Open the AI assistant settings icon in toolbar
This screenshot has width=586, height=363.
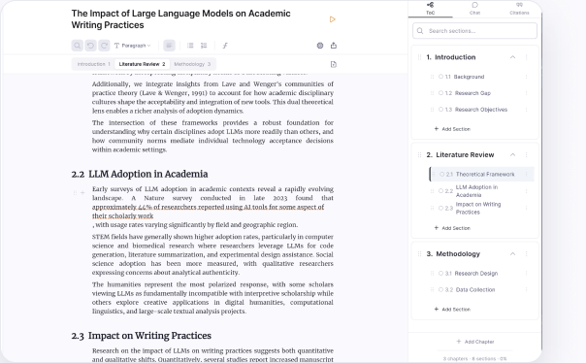pos(320,46)
